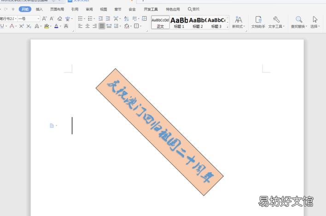Image resolution: width=326 pixels, height=216 pixels.
Task: Open underline style dropdown arrow
Action: click(6, 26)
